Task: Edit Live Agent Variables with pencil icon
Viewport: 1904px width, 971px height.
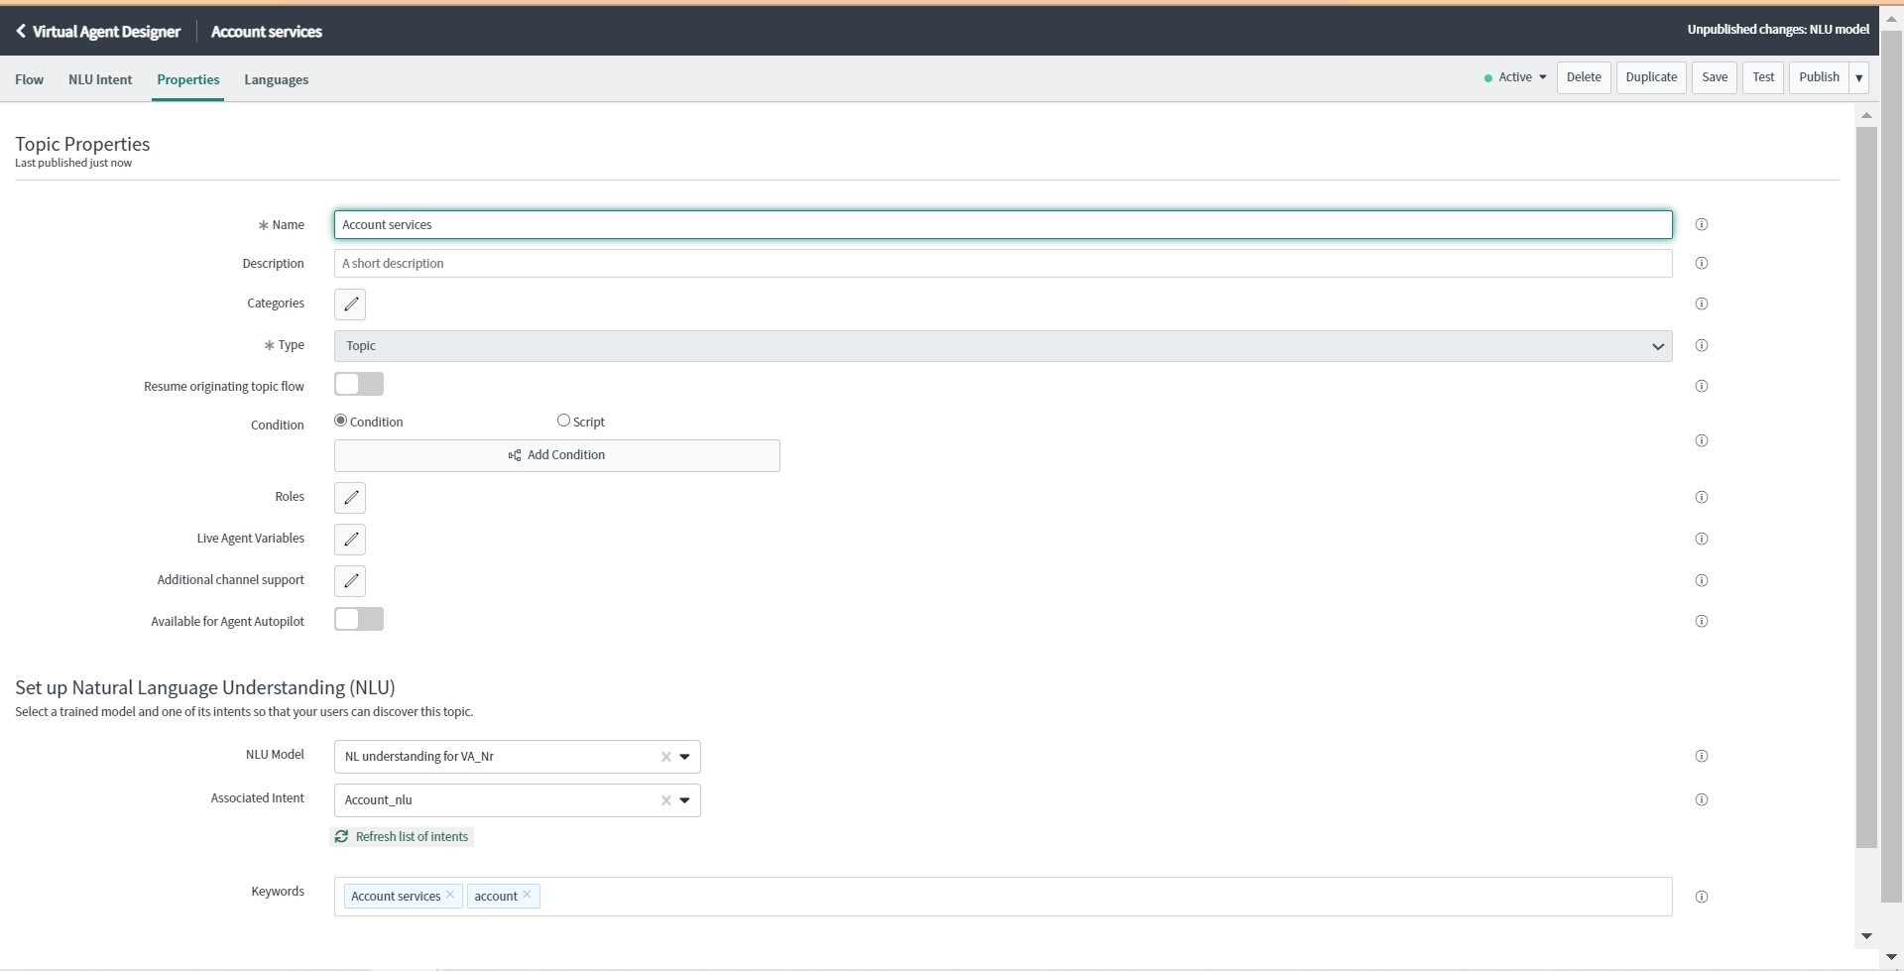Action: [x=350, y=540]
